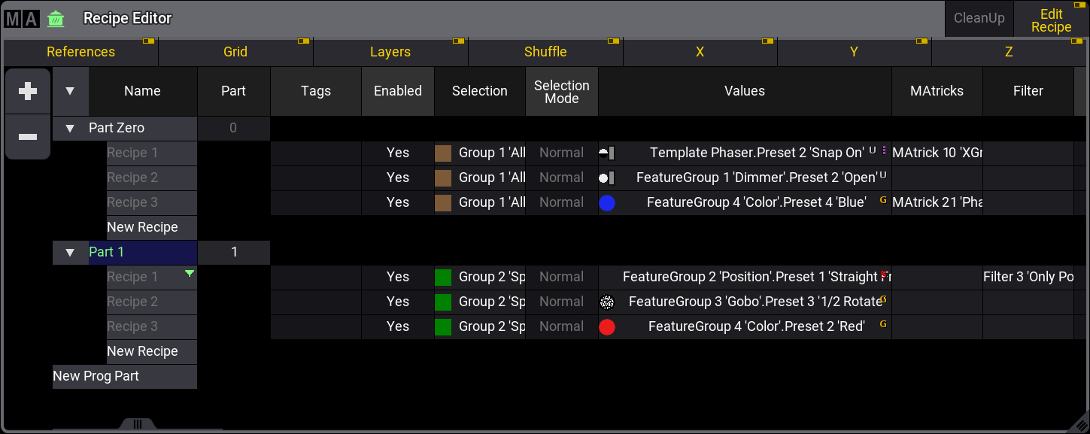Click the green Recipe Editor pot icon

point(55,19)
